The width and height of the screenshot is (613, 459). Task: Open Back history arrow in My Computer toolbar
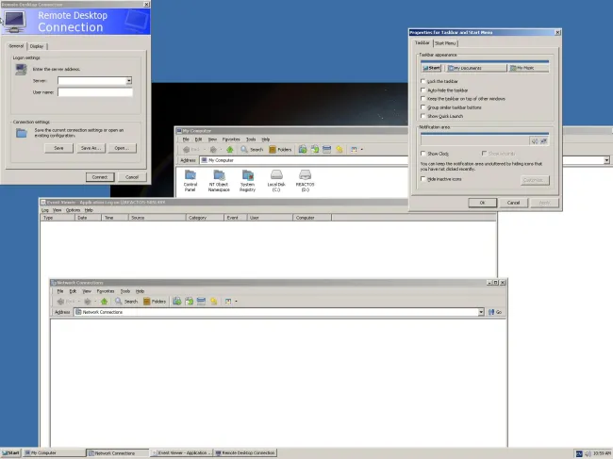click(204, 149)
